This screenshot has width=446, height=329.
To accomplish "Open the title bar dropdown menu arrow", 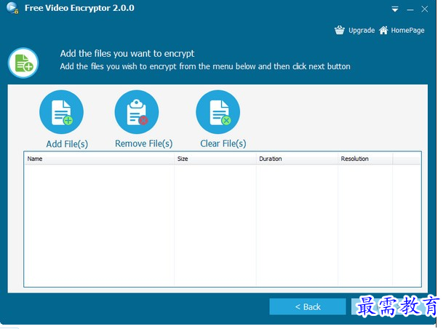I will point(395,9).
